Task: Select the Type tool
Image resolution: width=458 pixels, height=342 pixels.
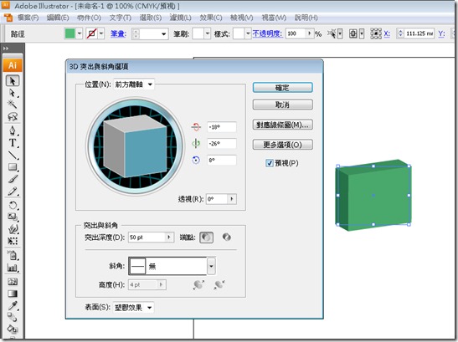Action: [13, 143]
